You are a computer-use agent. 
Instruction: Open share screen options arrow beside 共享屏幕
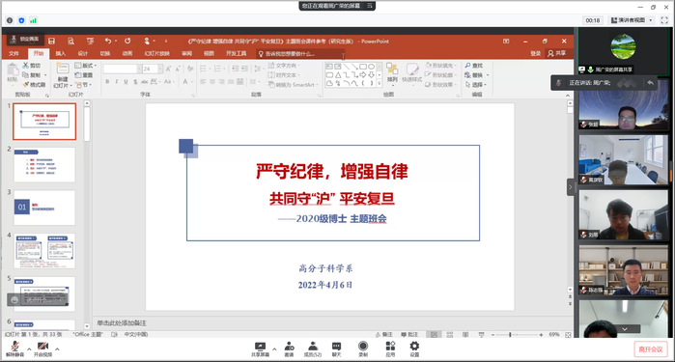point(274,349)
